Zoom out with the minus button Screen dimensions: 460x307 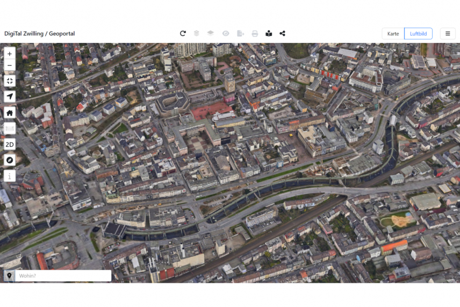tap(10, 66)
